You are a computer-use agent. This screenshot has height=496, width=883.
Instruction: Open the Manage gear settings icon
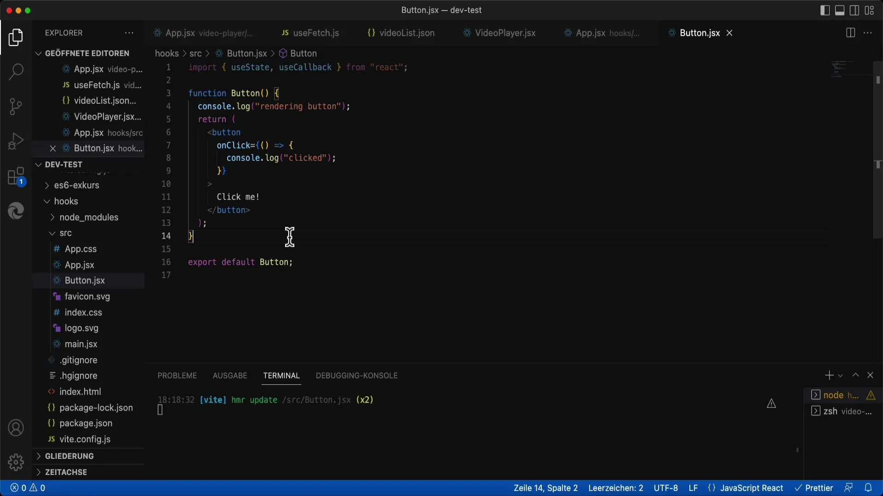click(16, 462)
